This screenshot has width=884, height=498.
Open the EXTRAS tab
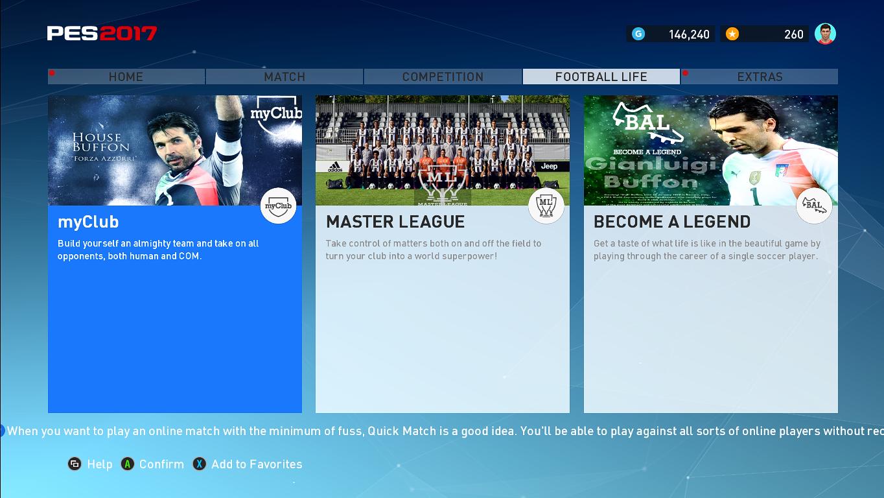pos(759,77)
